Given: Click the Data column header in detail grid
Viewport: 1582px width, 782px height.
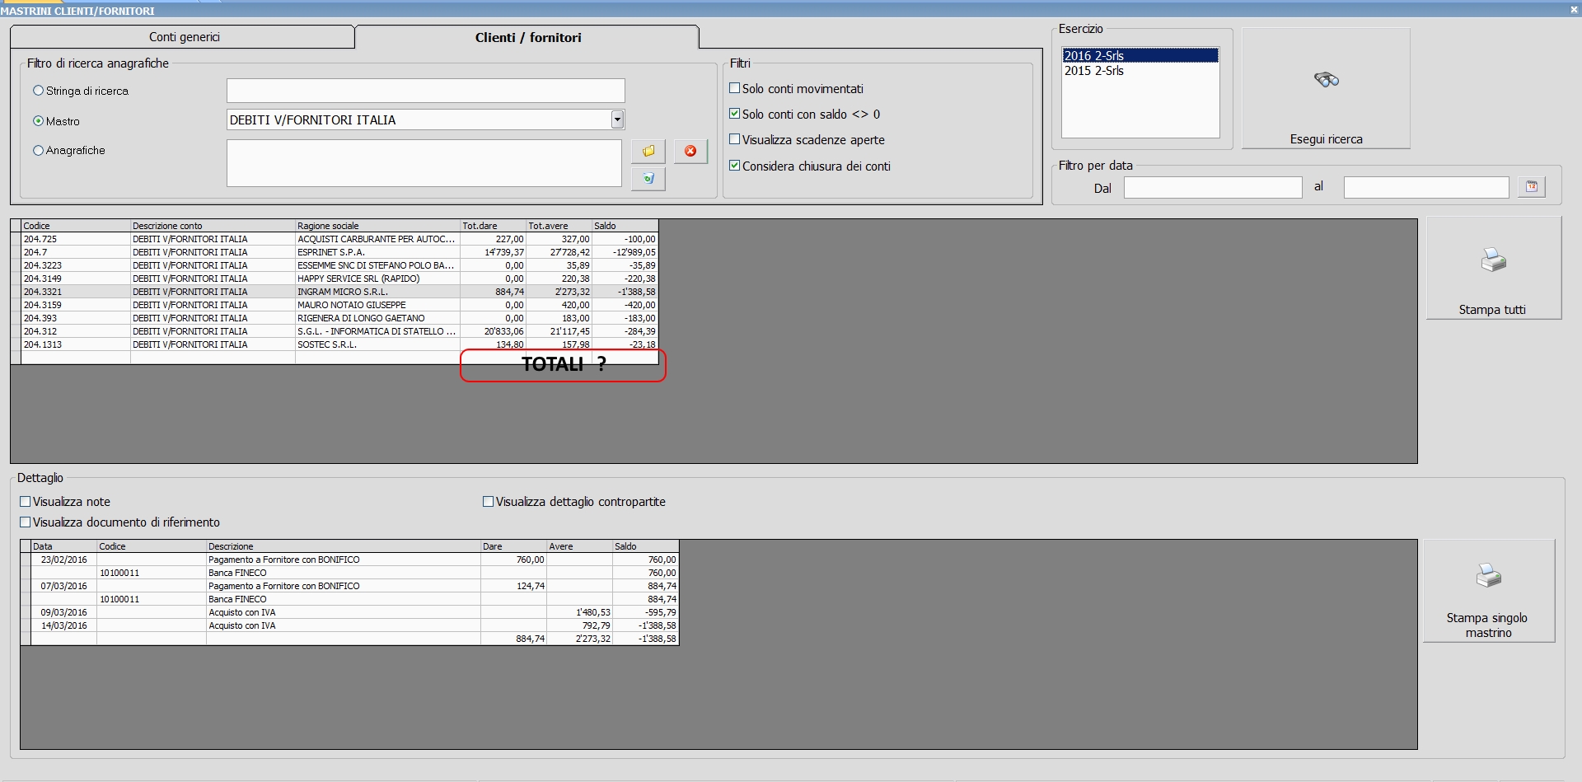Looking at the screenshot, I should [63, 546].
